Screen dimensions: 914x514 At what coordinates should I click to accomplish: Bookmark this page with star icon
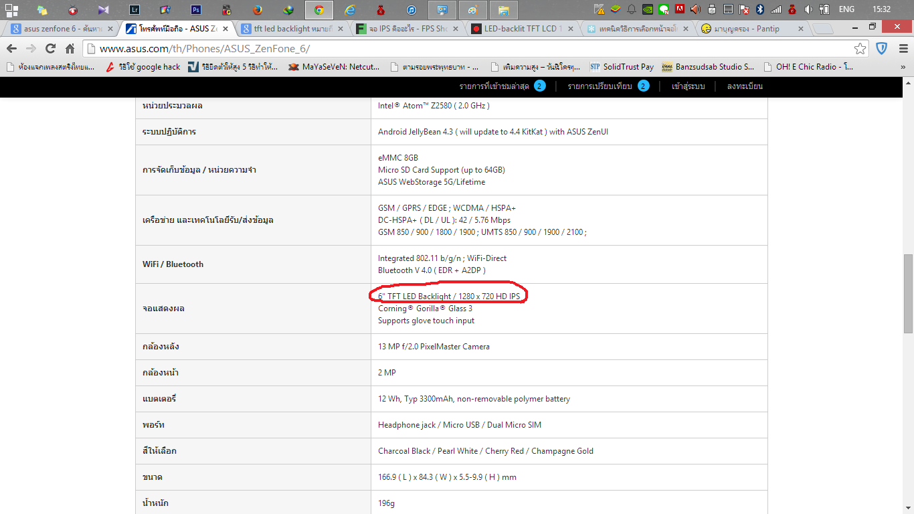(860, 49)
